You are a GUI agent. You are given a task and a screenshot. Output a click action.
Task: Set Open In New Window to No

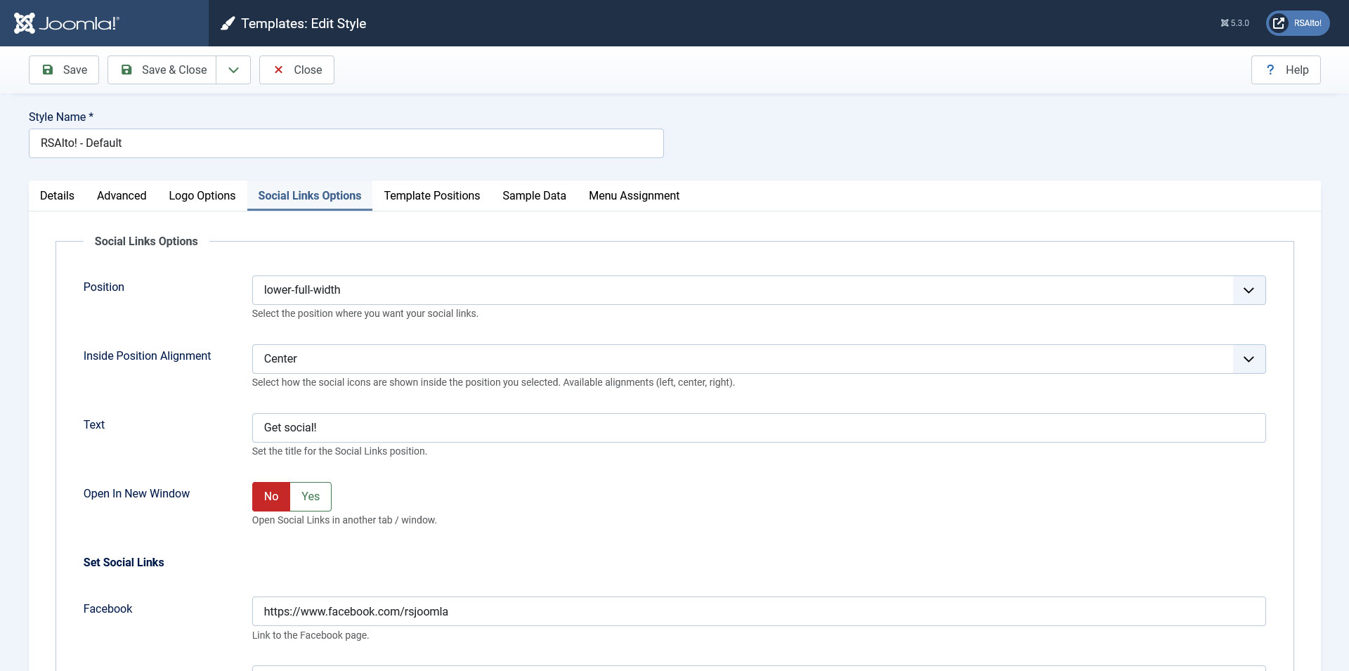tap(271, 497)
